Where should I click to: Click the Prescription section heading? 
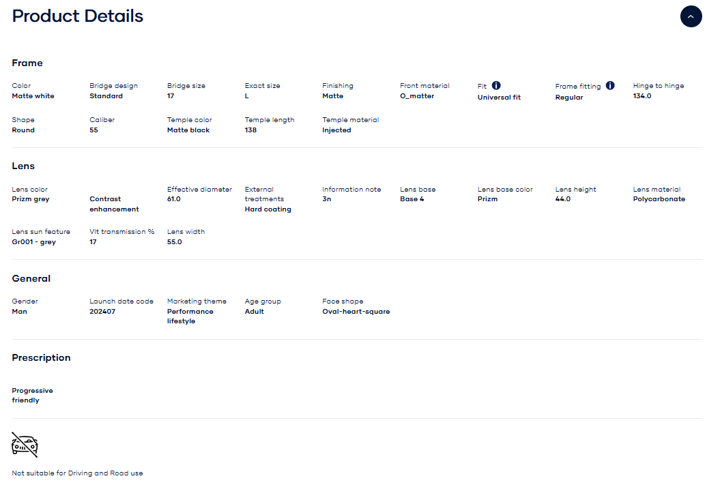point(41,357)
